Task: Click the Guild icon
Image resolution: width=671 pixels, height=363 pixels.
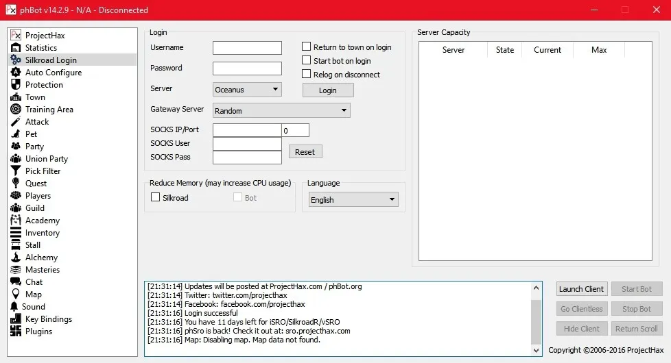Action: tap(16, 208)
